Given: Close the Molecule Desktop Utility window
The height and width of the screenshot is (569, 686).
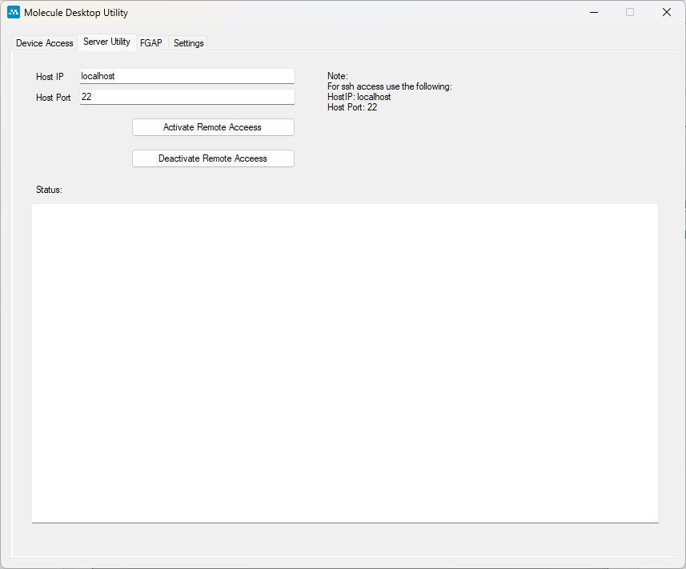Looking at the screenshot, I should (667, 12).
